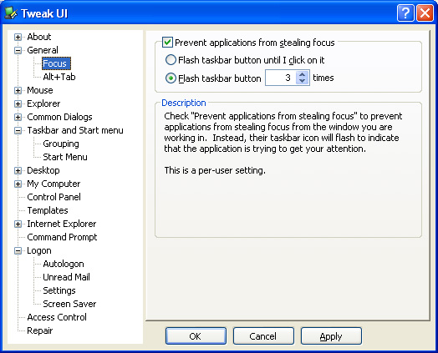The image size is (438, 353).
Task: Collapse the General tree node
Action: 18,50
